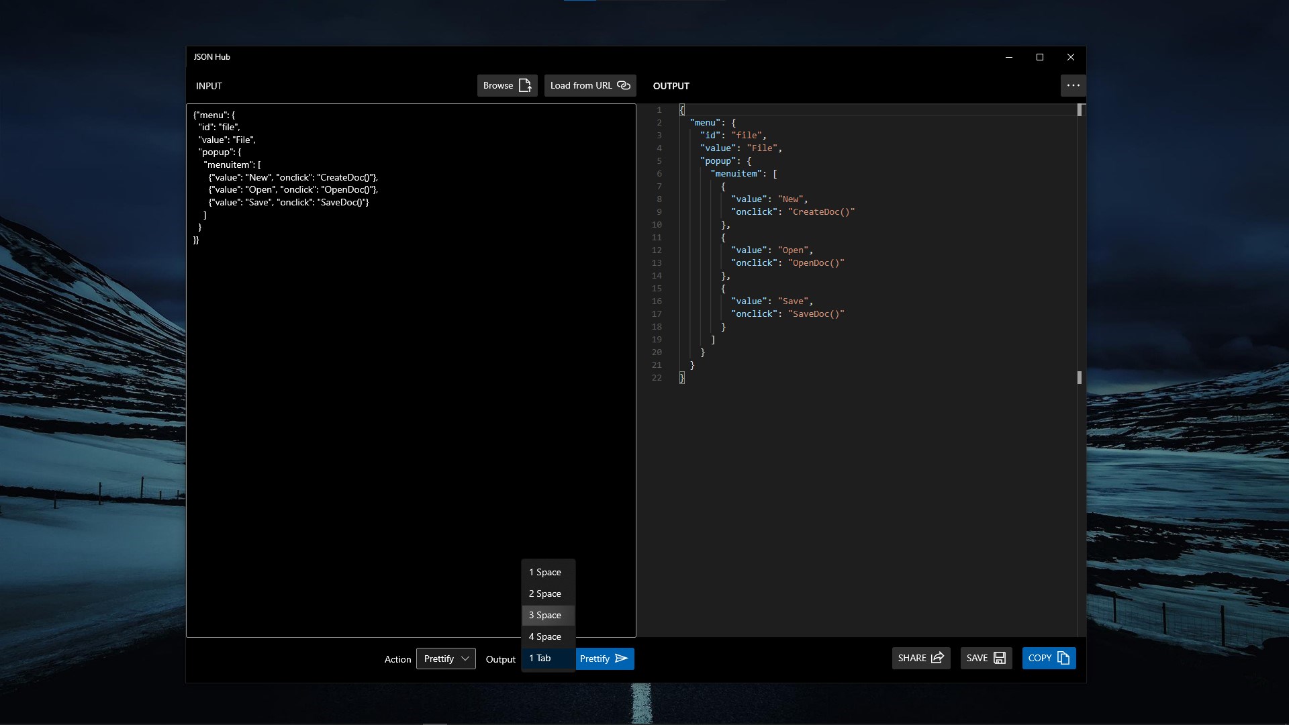This screenshot has height=725, width=1289.
Task: Click line 12 in the output editor
Action: (772, 250)
